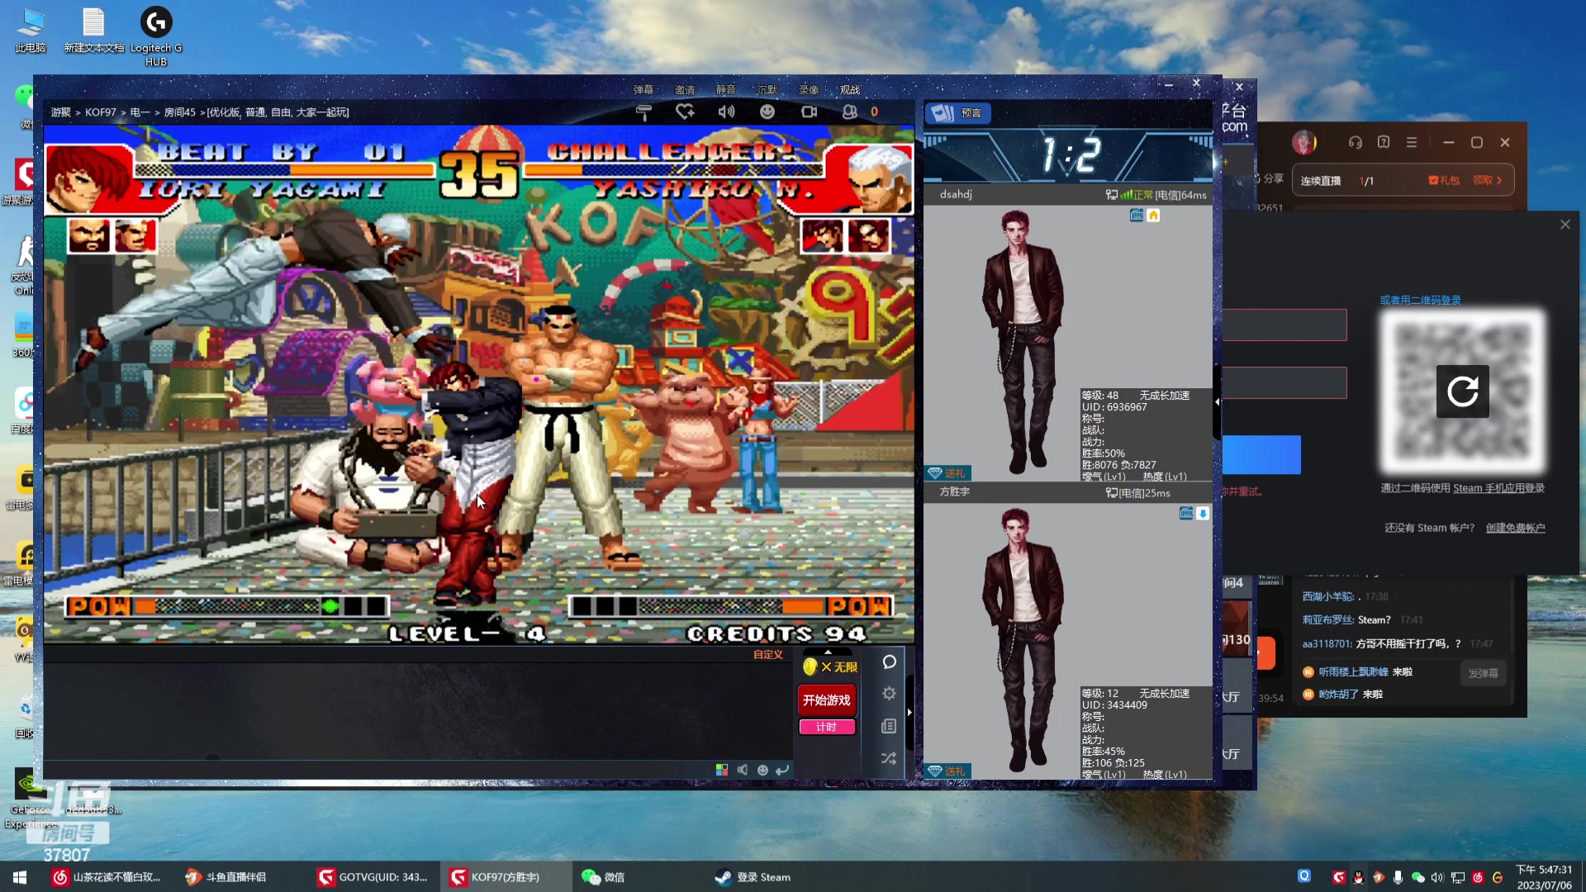Click the profile avatar in streaming app
The height and width of the screenshot is (892, 1586).
pos(1304,143)
